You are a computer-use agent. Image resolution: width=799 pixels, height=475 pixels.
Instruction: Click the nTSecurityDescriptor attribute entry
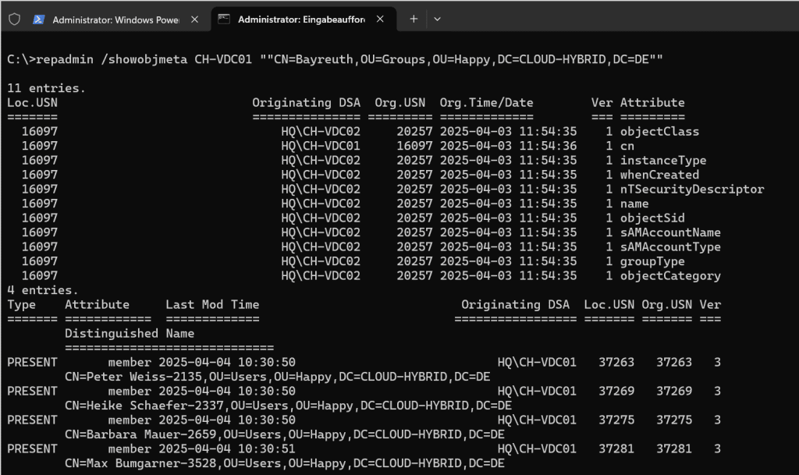[692, 189]
